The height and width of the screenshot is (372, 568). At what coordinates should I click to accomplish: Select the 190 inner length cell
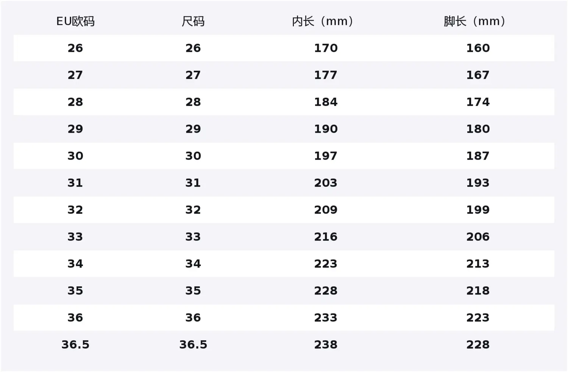click(x=326, y=129)
